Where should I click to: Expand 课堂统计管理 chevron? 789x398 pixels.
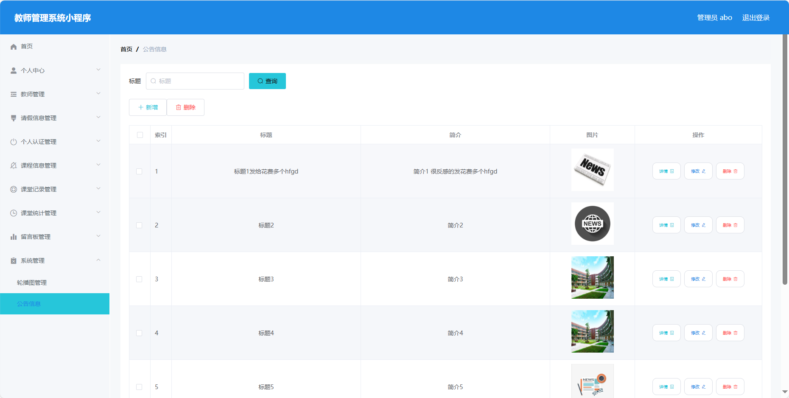point(98,212)
